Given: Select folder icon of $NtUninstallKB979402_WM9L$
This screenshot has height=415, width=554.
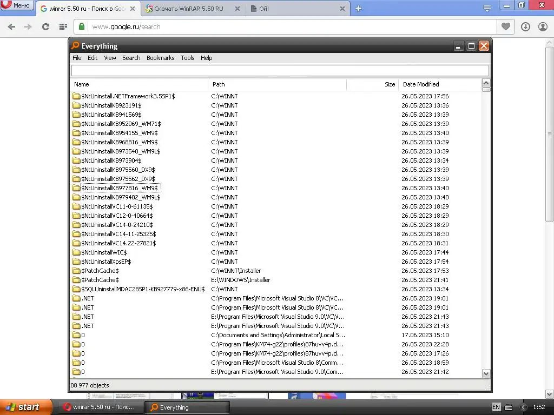Looking at the screenshot, I should (x=76, y=197).
